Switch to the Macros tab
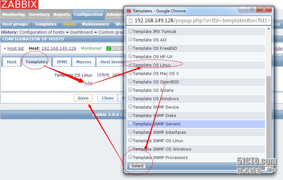283x180 pixels. 84,62
